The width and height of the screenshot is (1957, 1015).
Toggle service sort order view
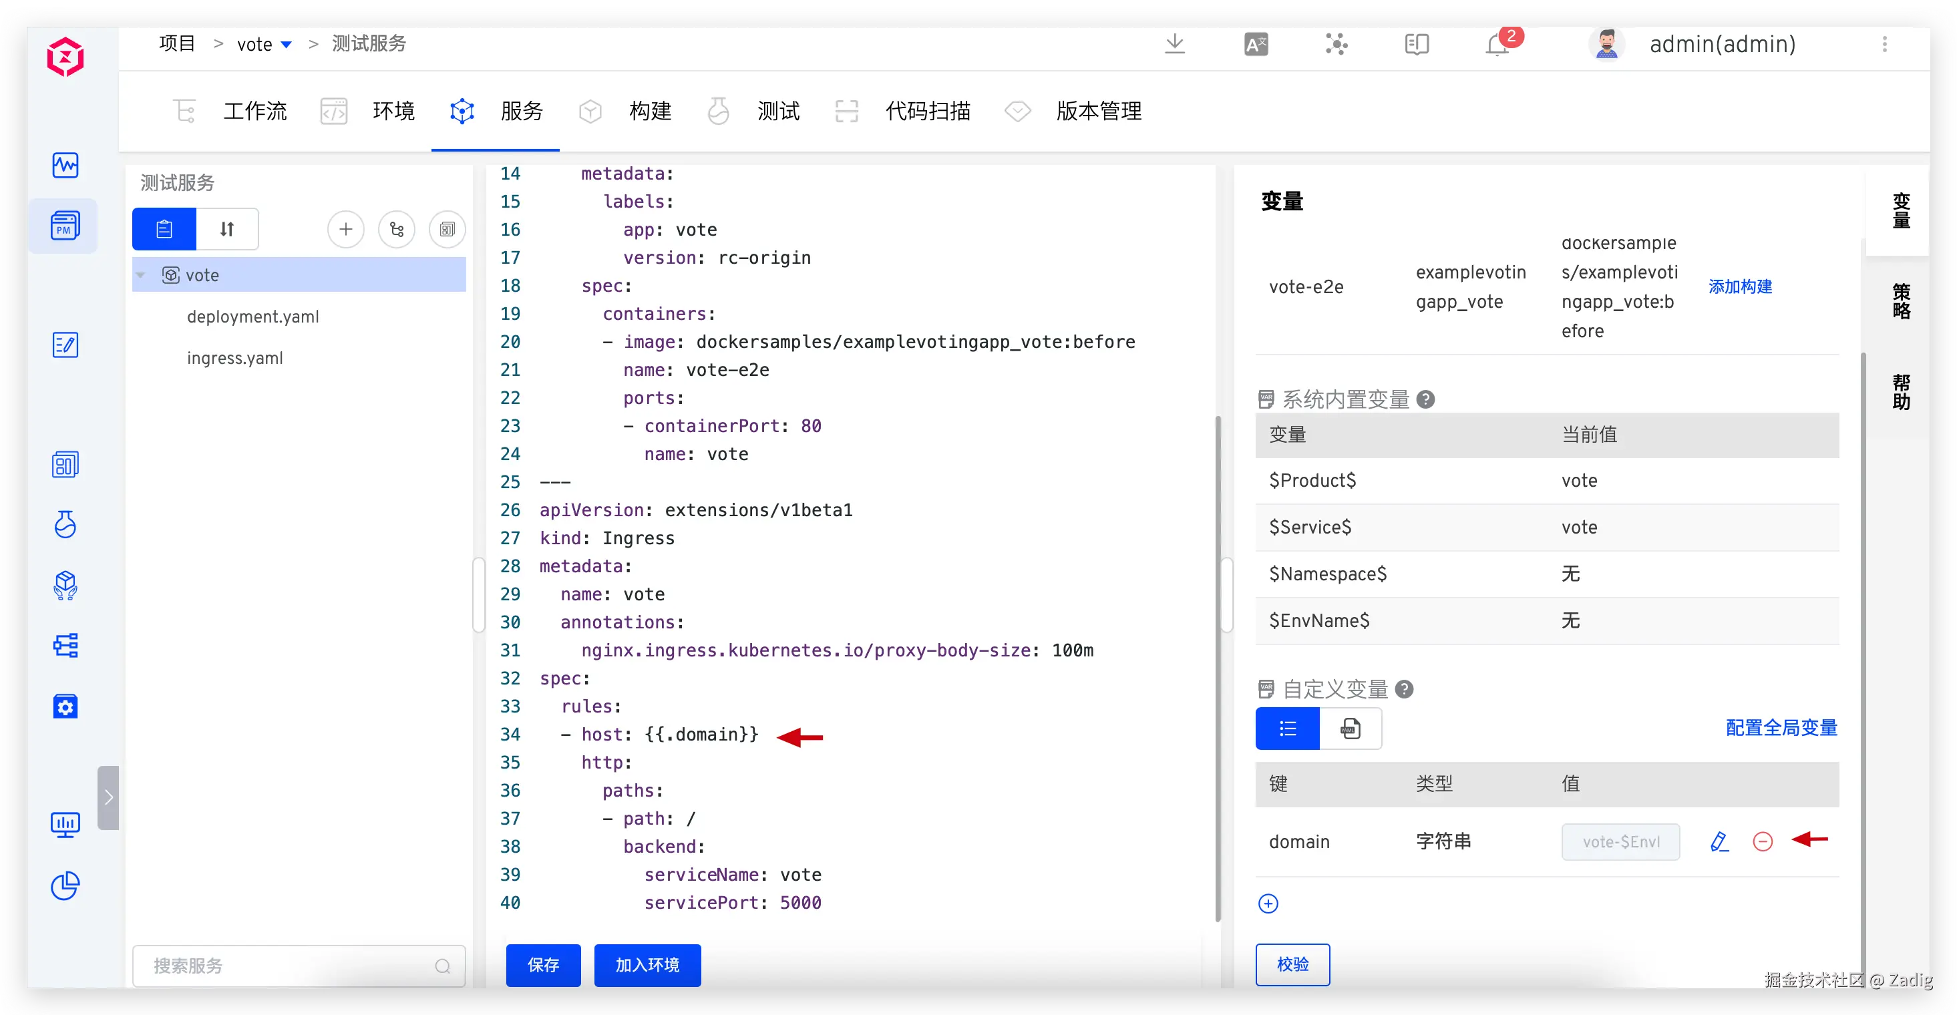227,230
